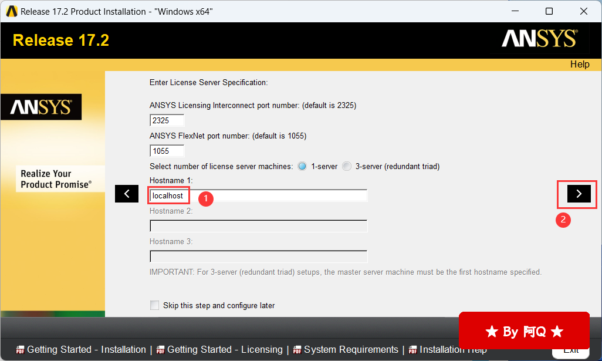Click the next arrow button
The image size is (602, 361).
579,194
